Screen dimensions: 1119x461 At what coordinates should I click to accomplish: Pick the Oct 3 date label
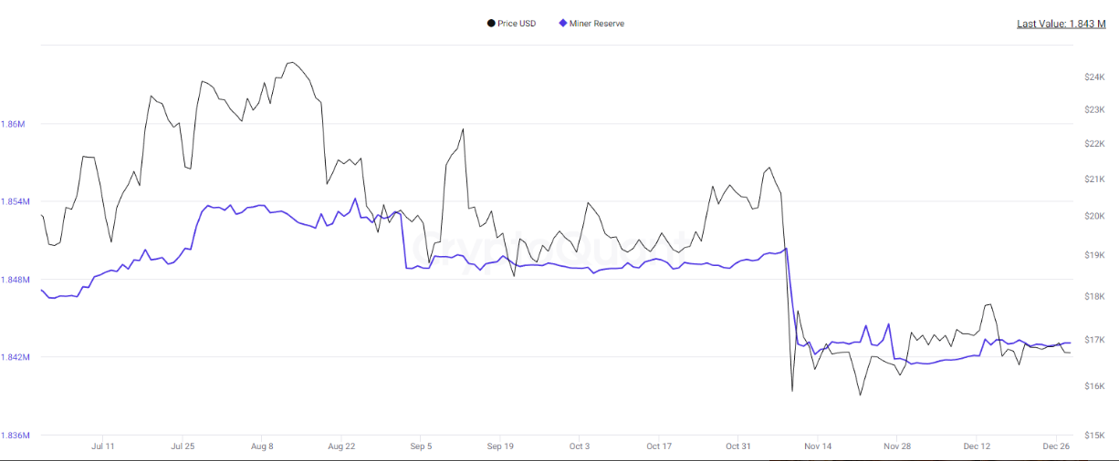[x=579, y=446]
